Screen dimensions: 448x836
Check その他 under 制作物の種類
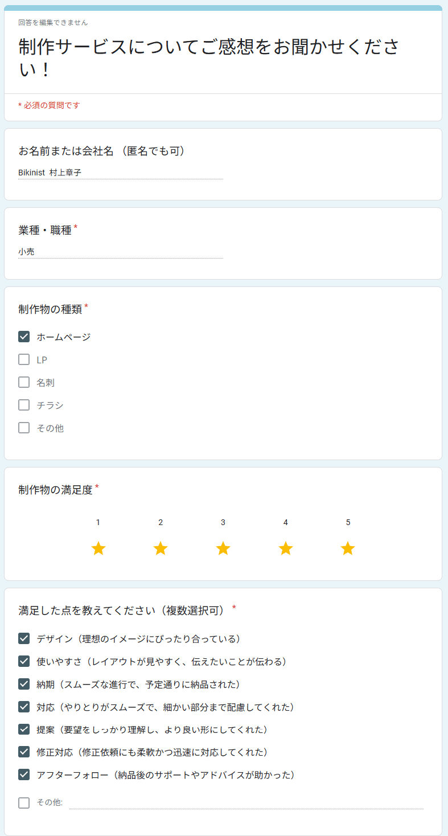tap(24, 428)
